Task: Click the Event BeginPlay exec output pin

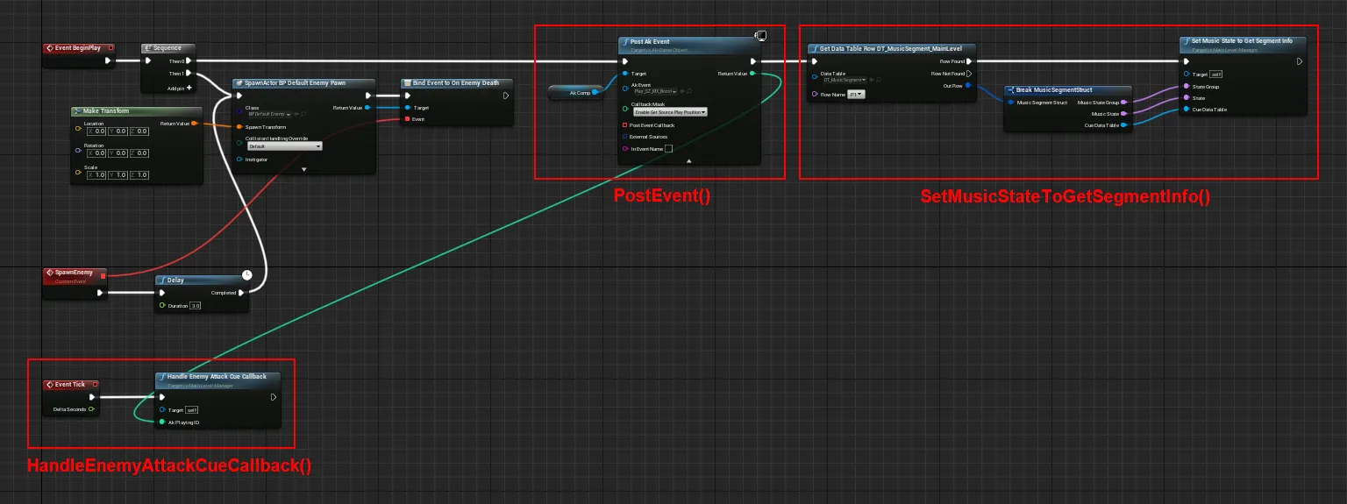Action: pyautogui.click(x=108, y=61)
